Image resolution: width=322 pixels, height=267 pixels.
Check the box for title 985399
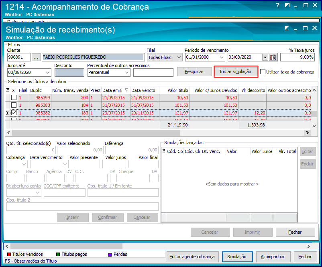(14, 97)
